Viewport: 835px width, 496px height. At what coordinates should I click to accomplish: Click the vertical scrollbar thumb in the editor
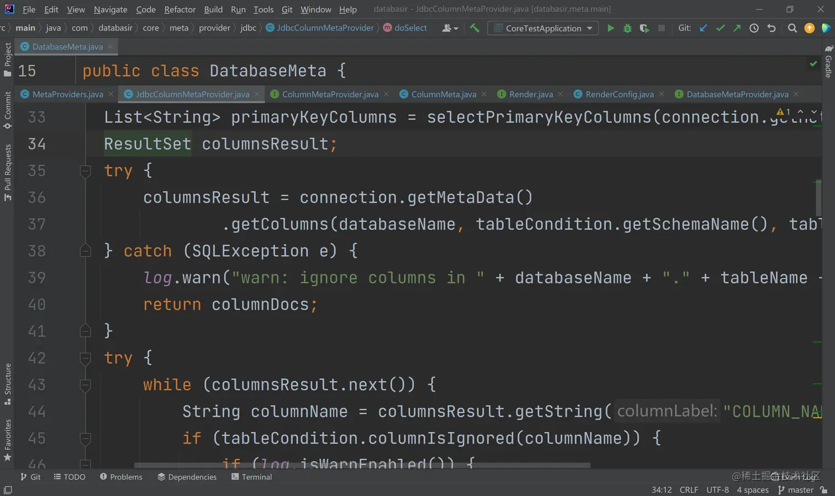coord(818,198)
